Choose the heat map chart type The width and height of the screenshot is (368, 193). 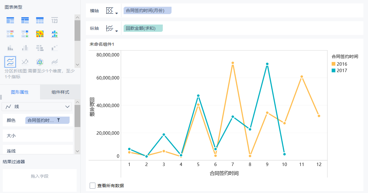coord(40,34)
